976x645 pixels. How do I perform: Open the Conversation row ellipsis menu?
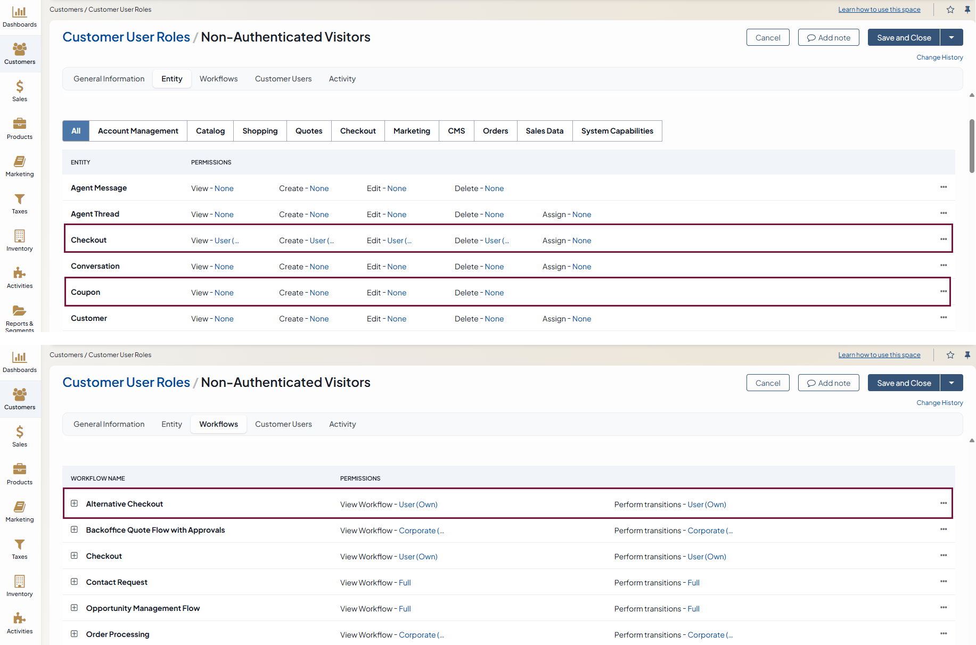pos(943,266)
